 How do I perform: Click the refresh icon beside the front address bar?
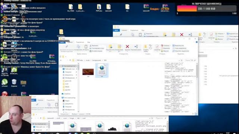click(x=182, y=60)
